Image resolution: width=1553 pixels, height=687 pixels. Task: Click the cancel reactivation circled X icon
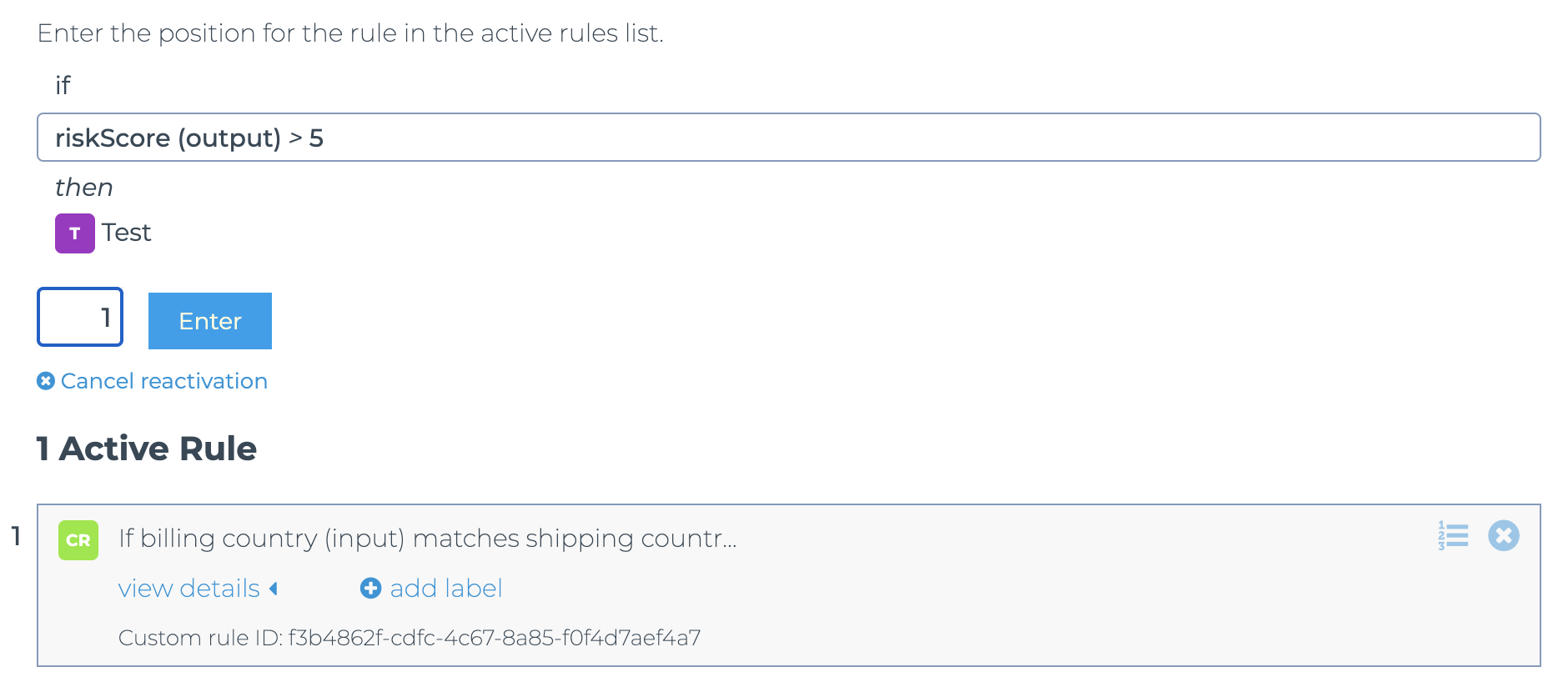[x=46, y=381]
